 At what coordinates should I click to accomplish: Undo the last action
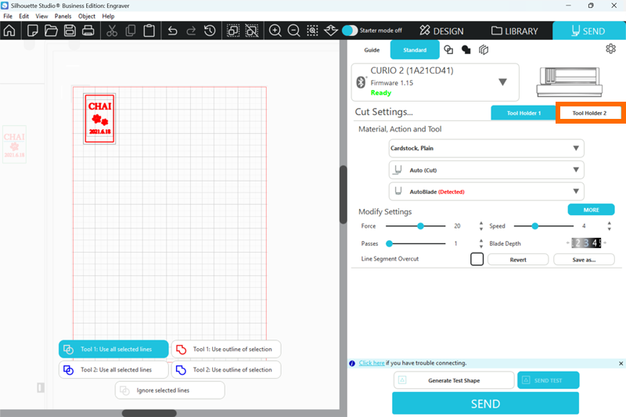point(172,31)
